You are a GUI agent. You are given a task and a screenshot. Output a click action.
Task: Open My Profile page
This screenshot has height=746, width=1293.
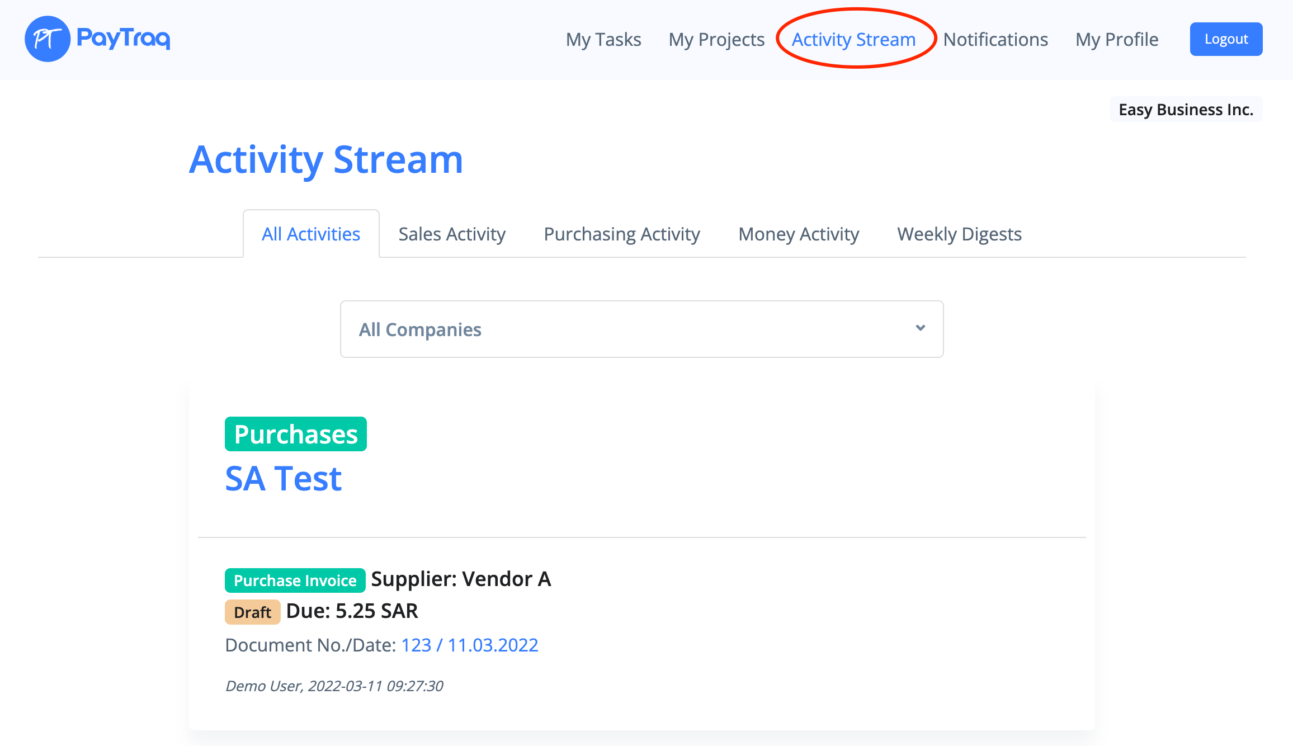point(1117,40)
